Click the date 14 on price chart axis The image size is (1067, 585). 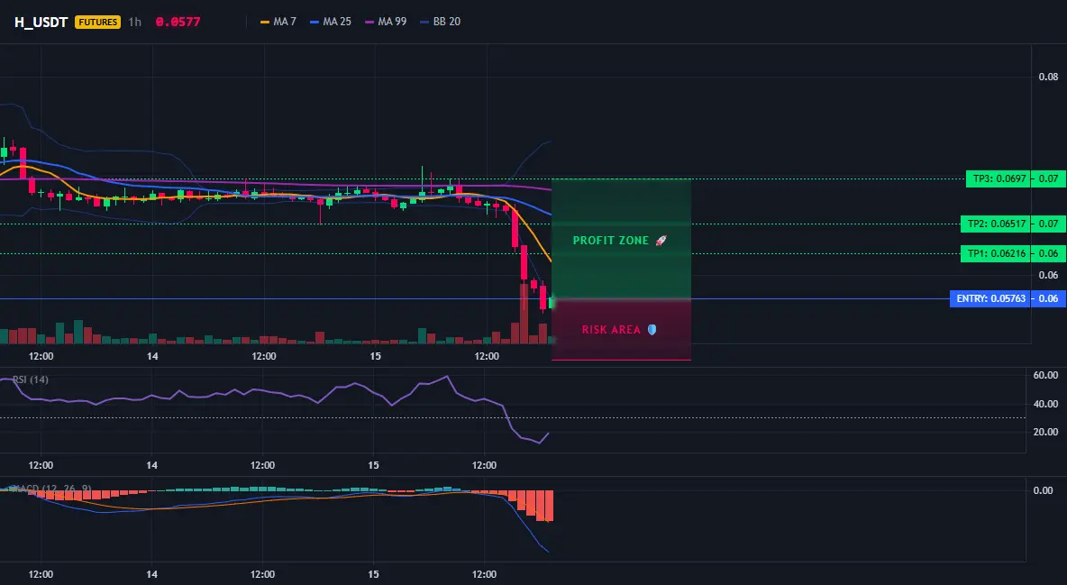point(151,356)
